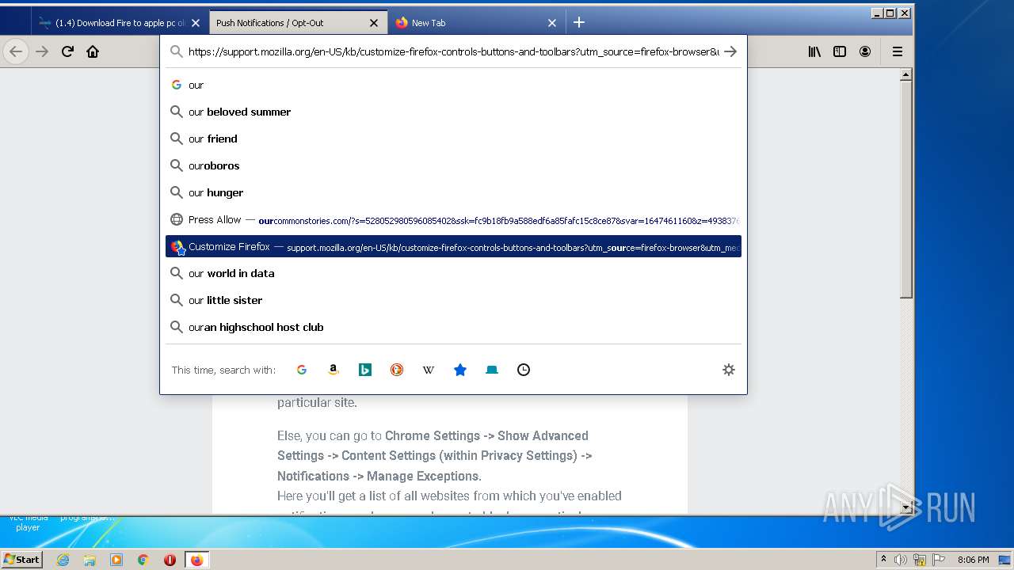Click the Go arrow in the address bar
Image resolution: width=1014 pixels, height=570 pixels.
point(730,51)
